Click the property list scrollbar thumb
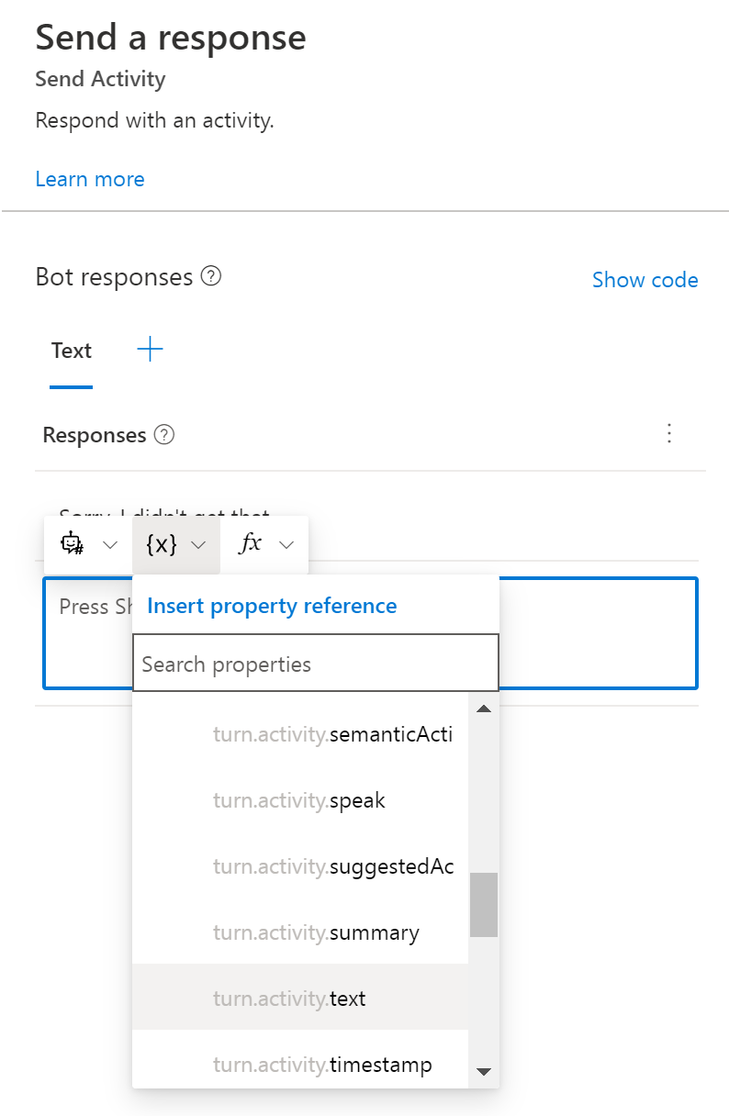 [484, 904]
